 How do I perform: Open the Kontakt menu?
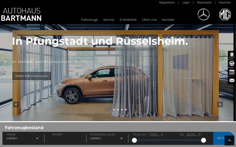click(x=168, y=20)
